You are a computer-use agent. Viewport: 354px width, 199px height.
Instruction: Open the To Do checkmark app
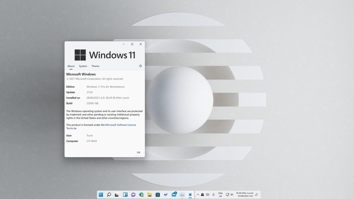[x=166, y=195]
